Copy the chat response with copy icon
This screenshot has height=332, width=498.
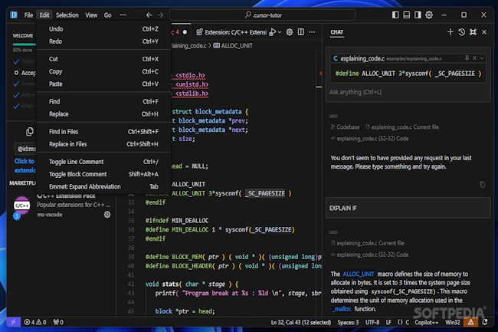point(482,184)
